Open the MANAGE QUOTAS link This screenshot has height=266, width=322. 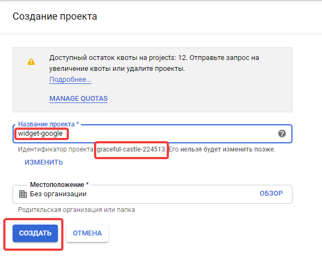coord(78,99)
